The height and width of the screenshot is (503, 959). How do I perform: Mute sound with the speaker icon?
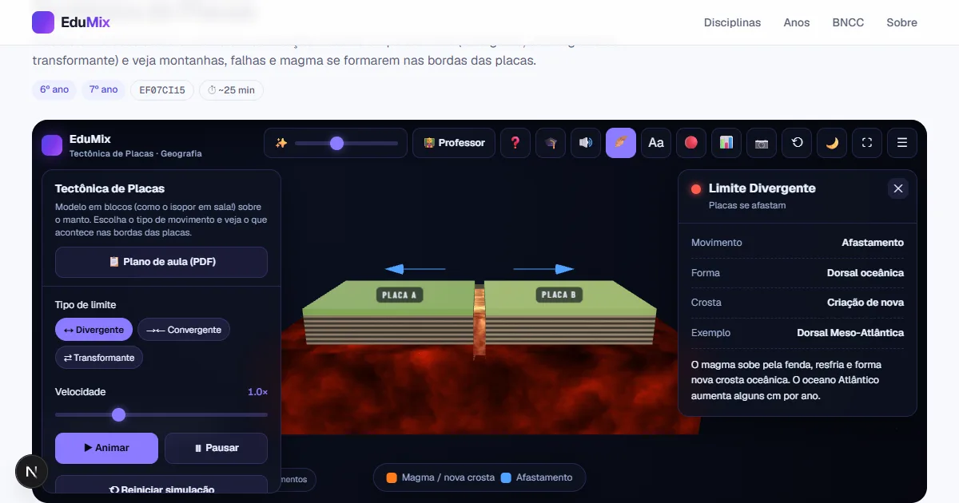click(x=586, y=143)
